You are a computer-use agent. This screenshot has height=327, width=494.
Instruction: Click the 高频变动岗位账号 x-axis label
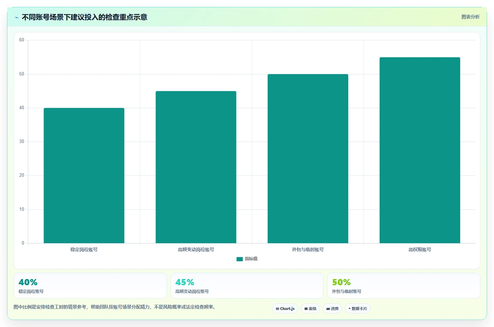click(x=196, y=249)
